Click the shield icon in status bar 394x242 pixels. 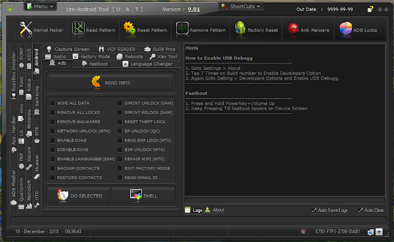tap(304, 232)
